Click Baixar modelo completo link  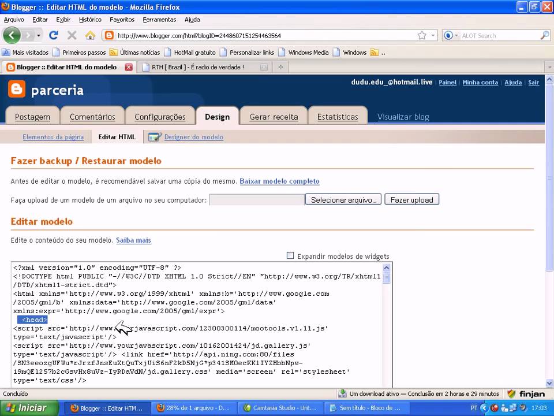click(x=279, y=181)
